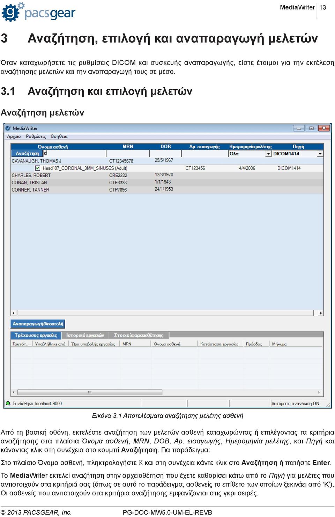Click study date 4/4/2006
The width and height of the screenshot is (335, 517).
247,168
